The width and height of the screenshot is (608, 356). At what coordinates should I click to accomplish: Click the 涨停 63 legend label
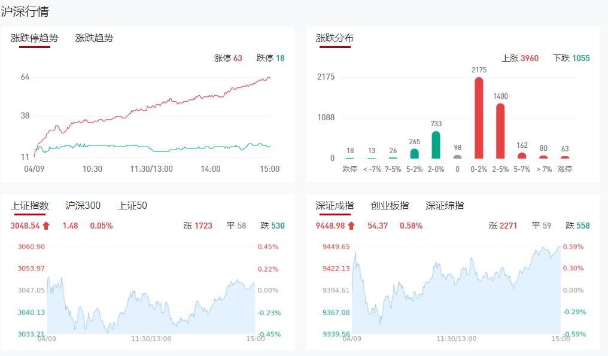(228, 58)
